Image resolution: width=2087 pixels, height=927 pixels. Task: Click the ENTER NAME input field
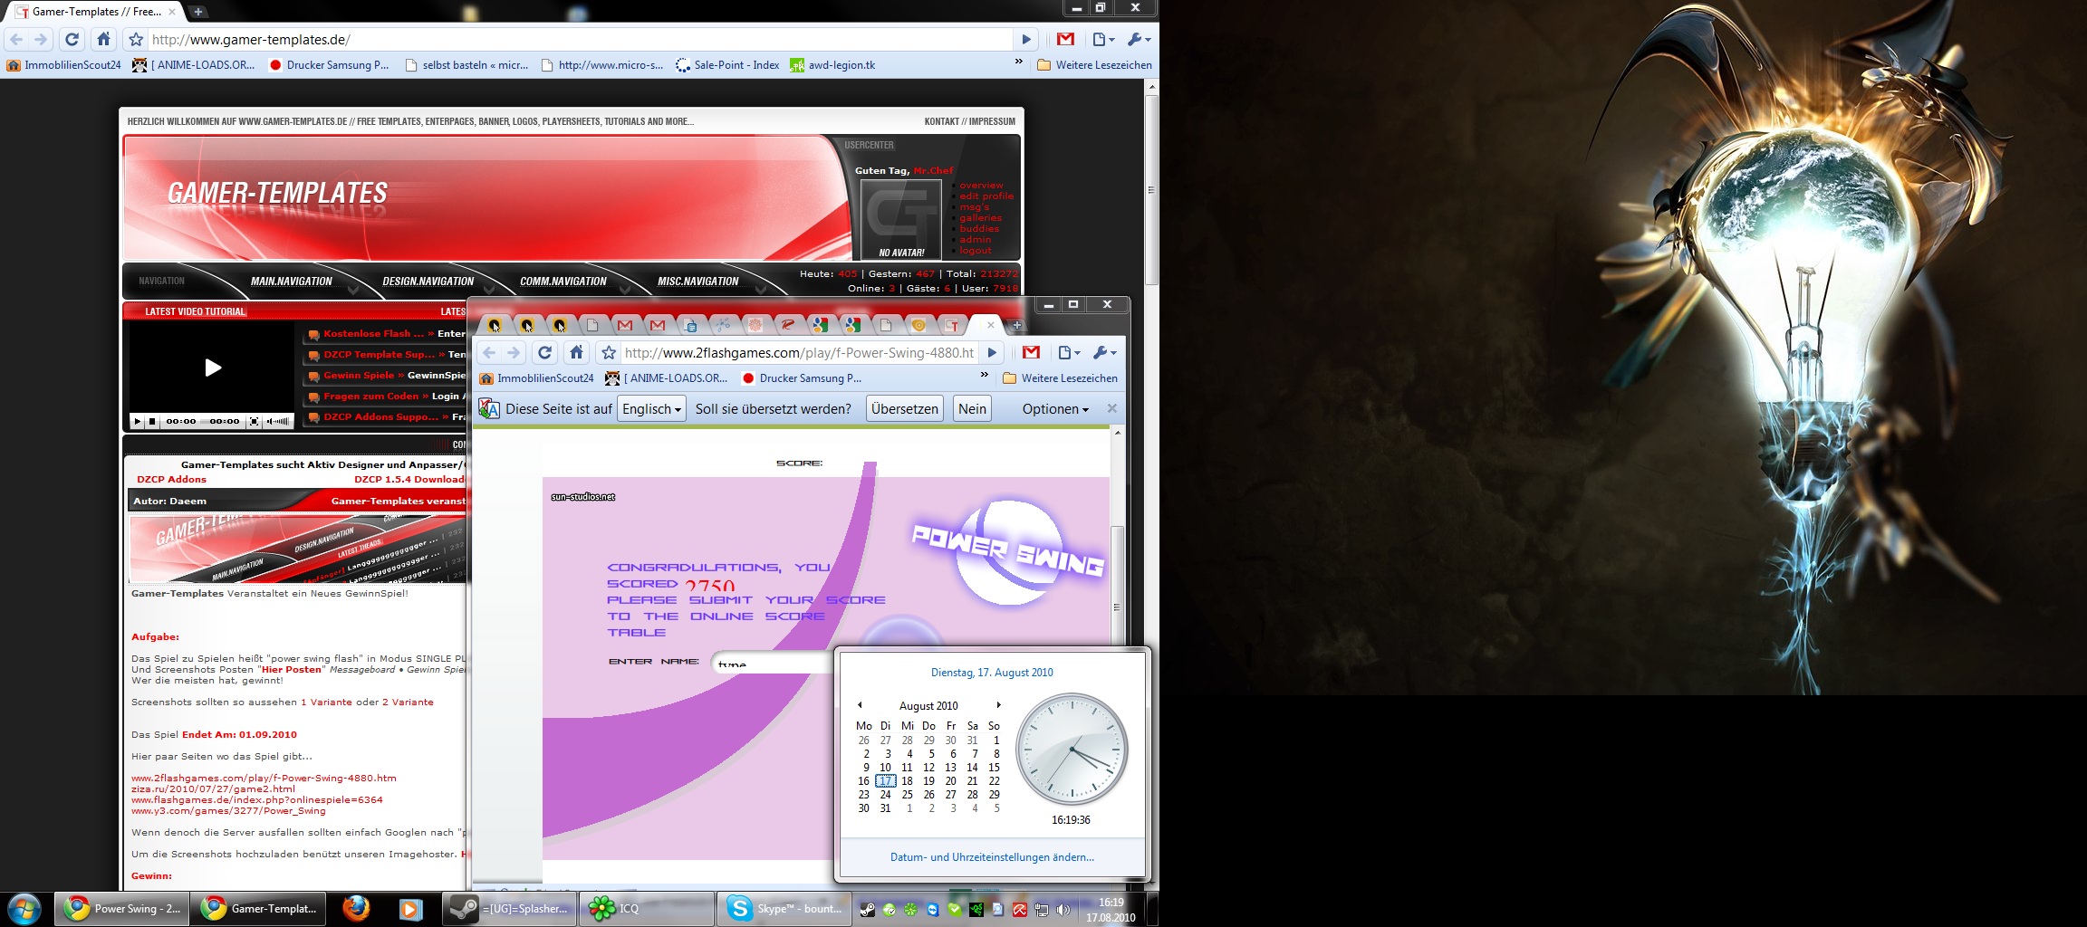pyautogui.click(x=772, y=662)
